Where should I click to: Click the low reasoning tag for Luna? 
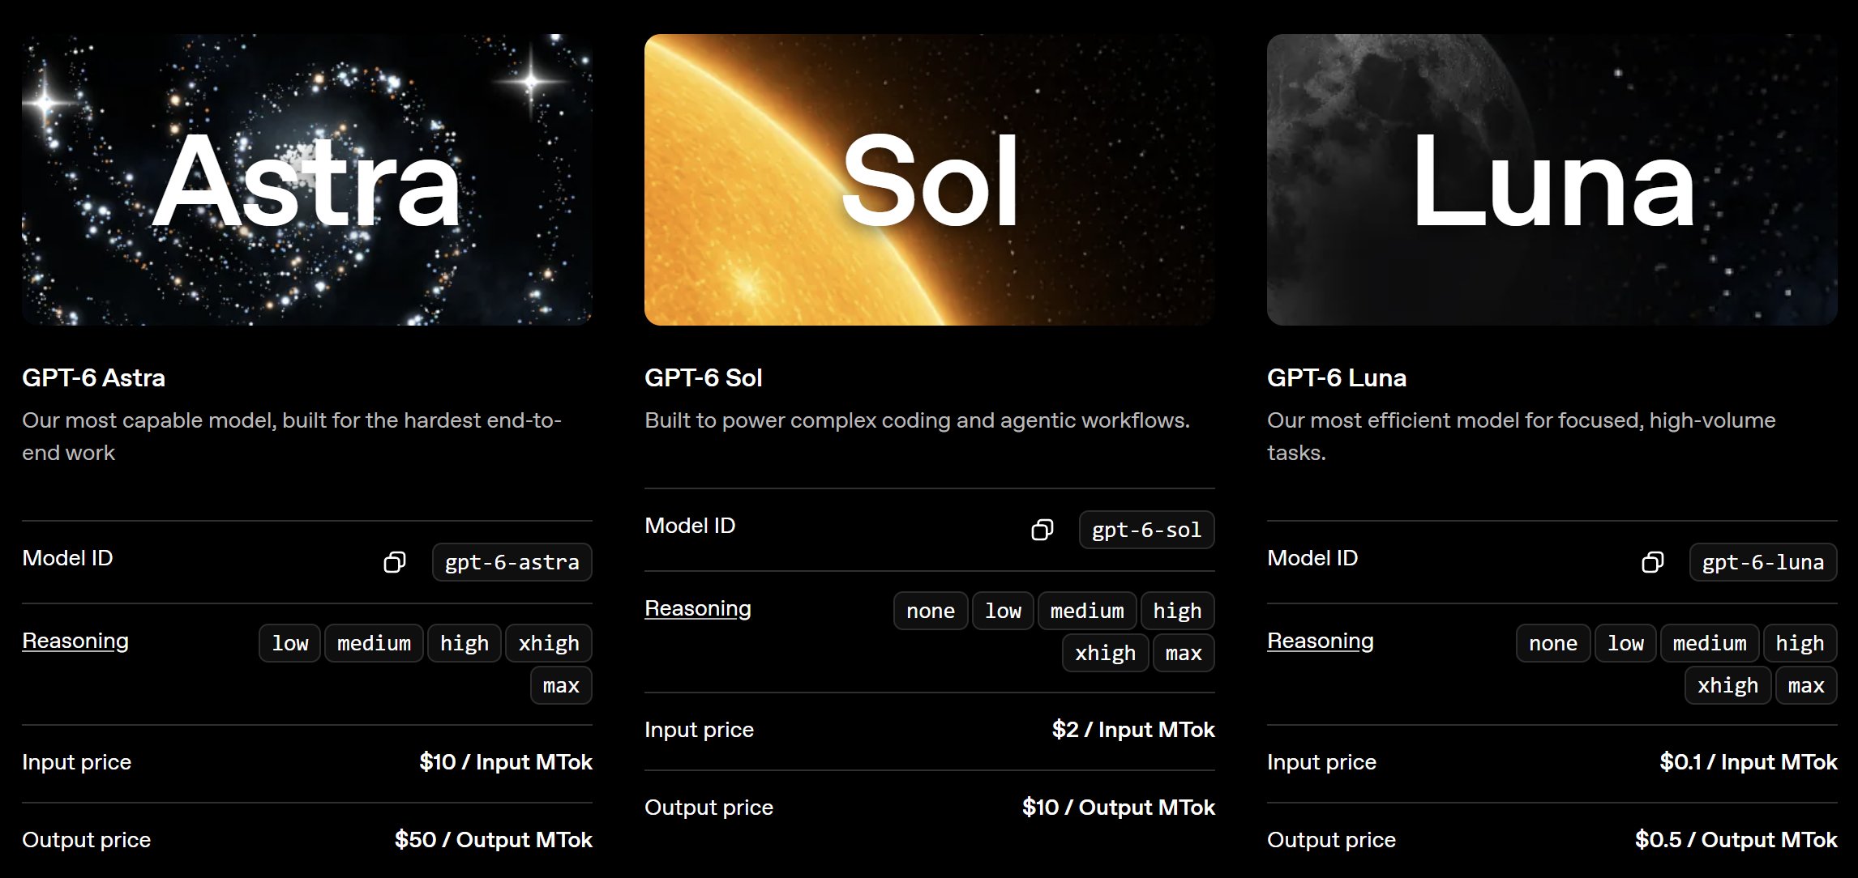tap(1625, 643)
